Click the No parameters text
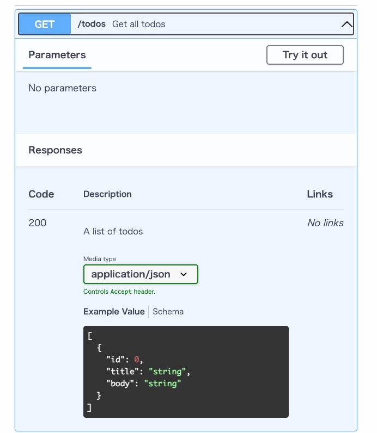Viewport: 377px width, 433px height. 63,88
